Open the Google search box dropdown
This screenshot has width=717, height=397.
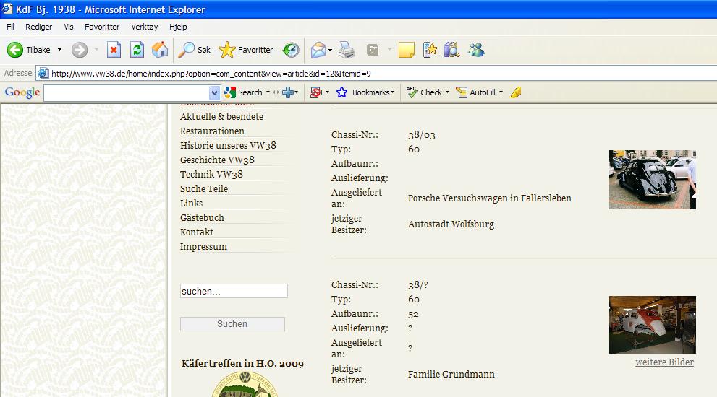coord(214,93)
